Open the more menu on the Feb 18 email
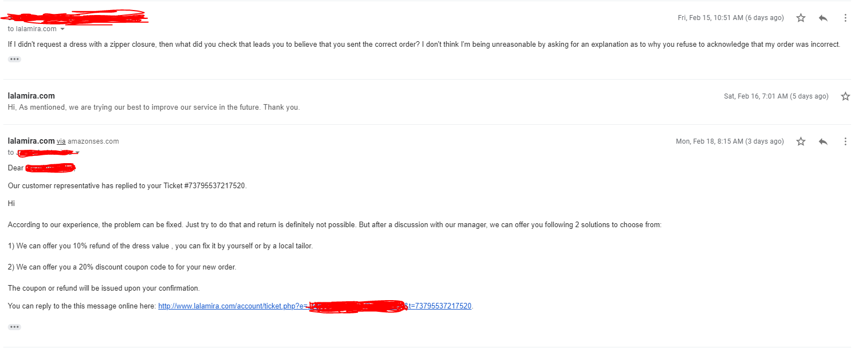The height and width of the screenshot is (348, 855). 846,141
